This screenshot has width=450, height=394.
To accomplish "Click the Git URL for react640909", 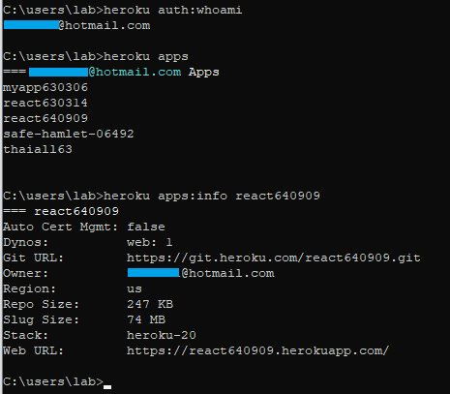I will tap(274, 258).
